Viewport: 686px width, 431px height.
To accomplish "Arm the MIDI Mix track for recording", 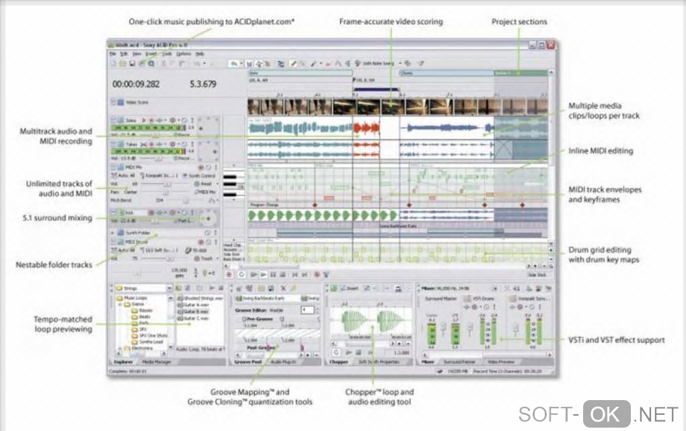I will pos(201,167).
